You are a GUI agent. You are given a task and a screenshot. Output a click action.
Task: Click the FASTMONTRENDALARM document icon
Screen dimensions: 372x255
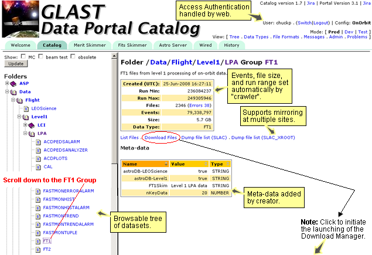tap(38, 225)
